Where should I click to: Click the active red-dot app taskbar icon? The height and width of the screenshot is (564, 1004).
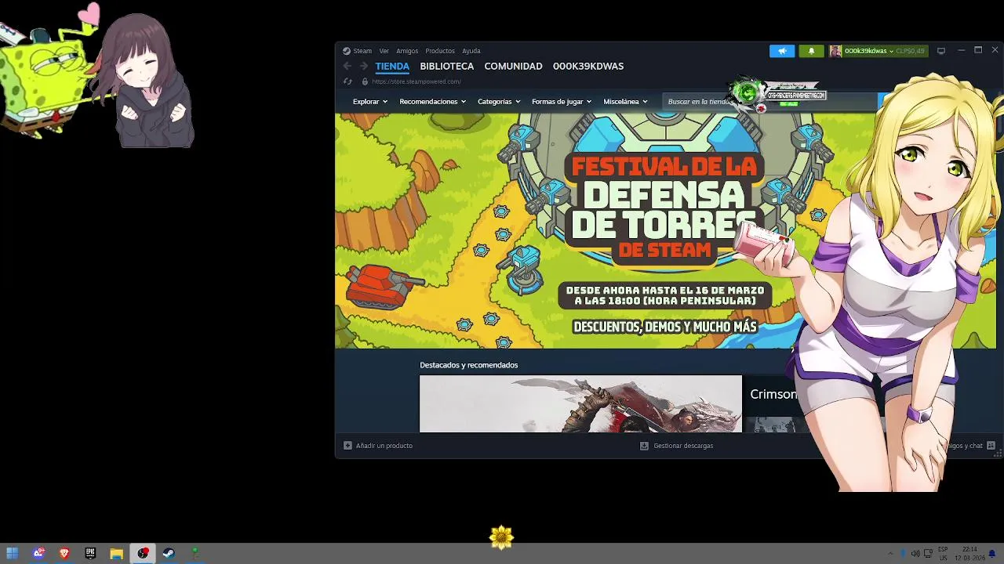(142, 553)
